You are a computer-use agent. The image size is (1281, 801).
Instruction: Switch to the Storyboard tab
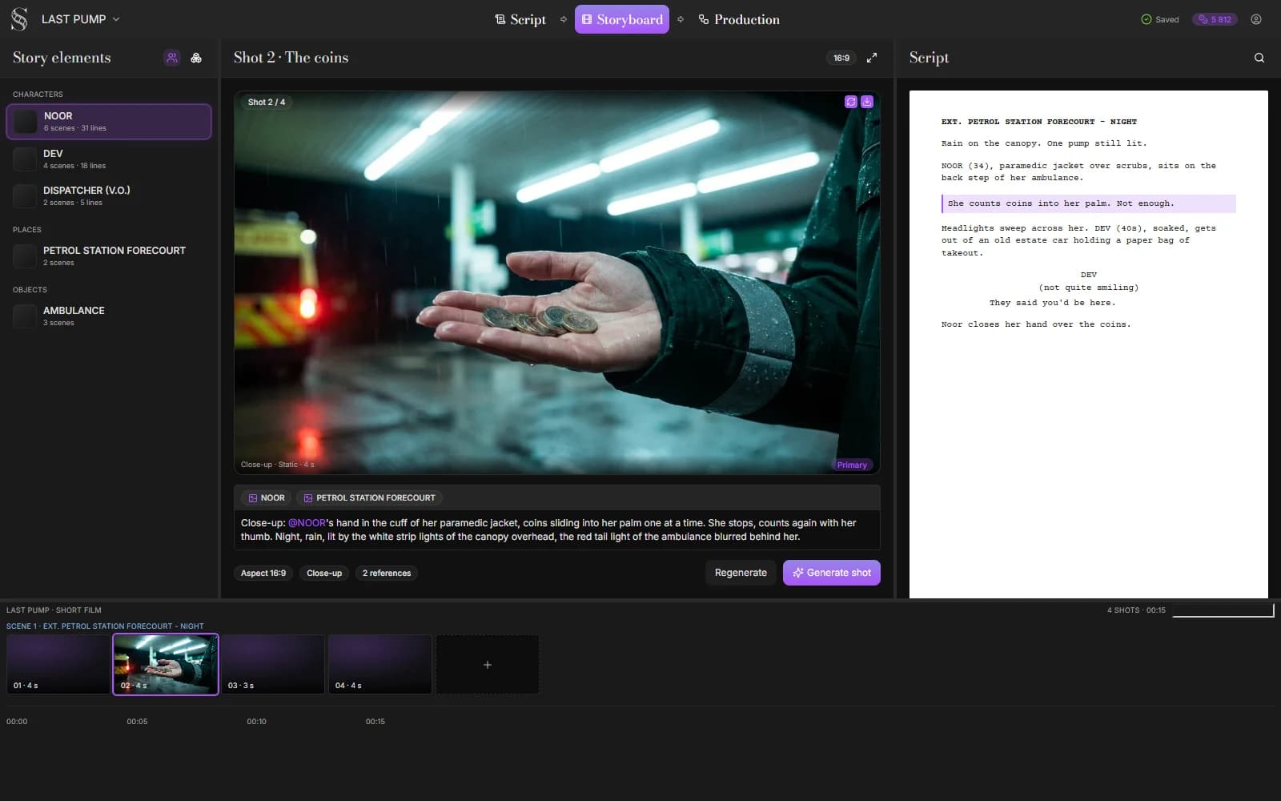click(622, 19)
